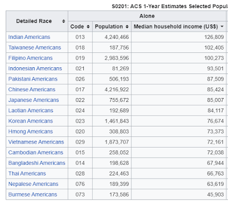Open Vietnamese Americans link

36,142
